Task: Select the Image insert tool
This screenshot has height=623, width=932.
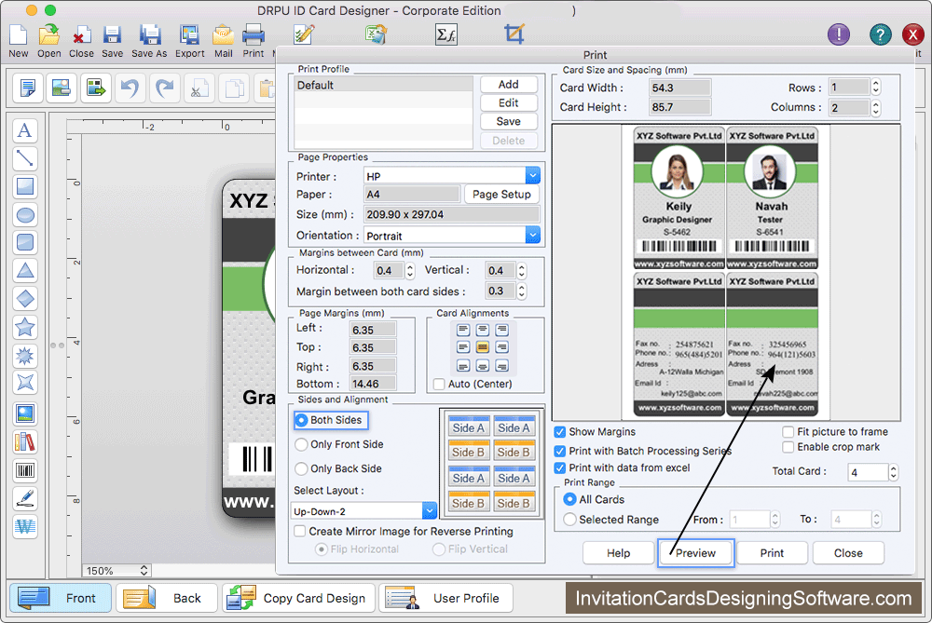Action: tap(25, 414)
